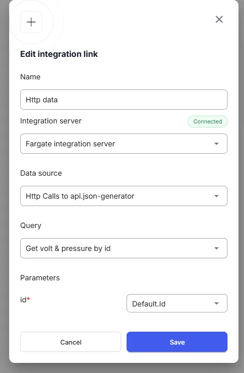Open the Fargate integration server combo box
This screenshot has height=373, width=244.
coord(124,144)
